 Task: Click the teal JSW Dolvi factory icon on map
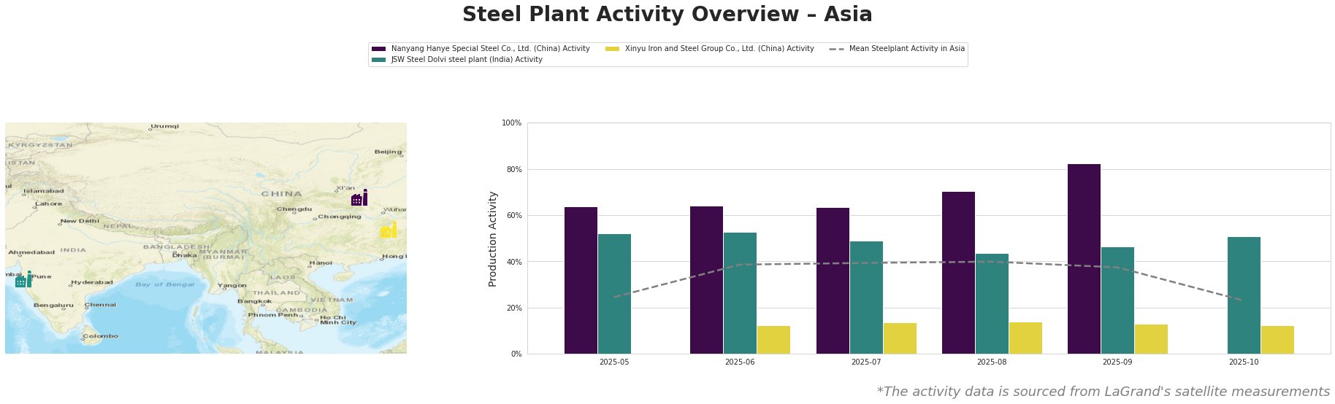click(23, 279)
